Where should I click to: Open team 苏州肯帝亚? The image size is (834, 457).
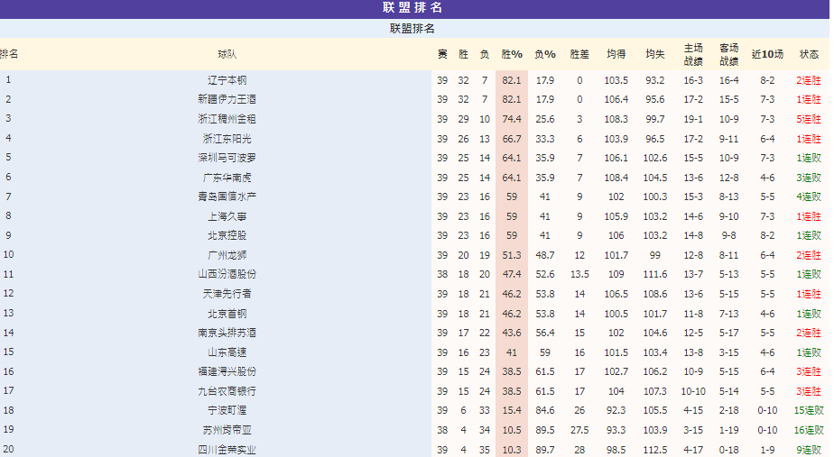(227, 430)
